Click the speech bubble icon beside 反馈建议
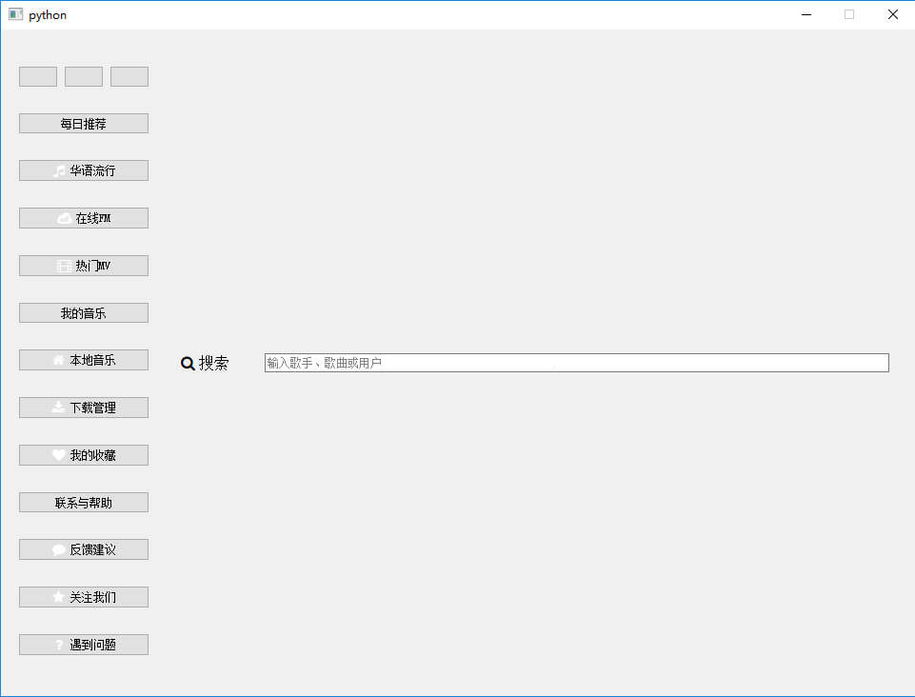This screenshot has width=915, height=697. [x=59, y=550]
